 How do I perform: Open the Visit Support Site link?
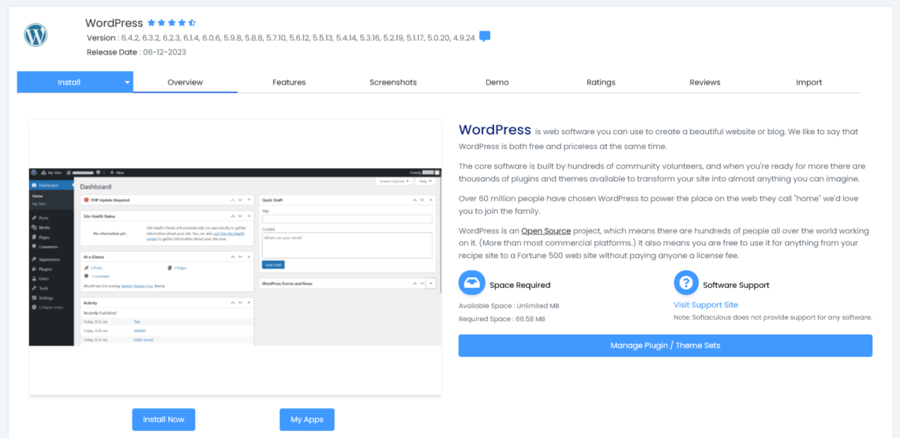pos(705,305)
